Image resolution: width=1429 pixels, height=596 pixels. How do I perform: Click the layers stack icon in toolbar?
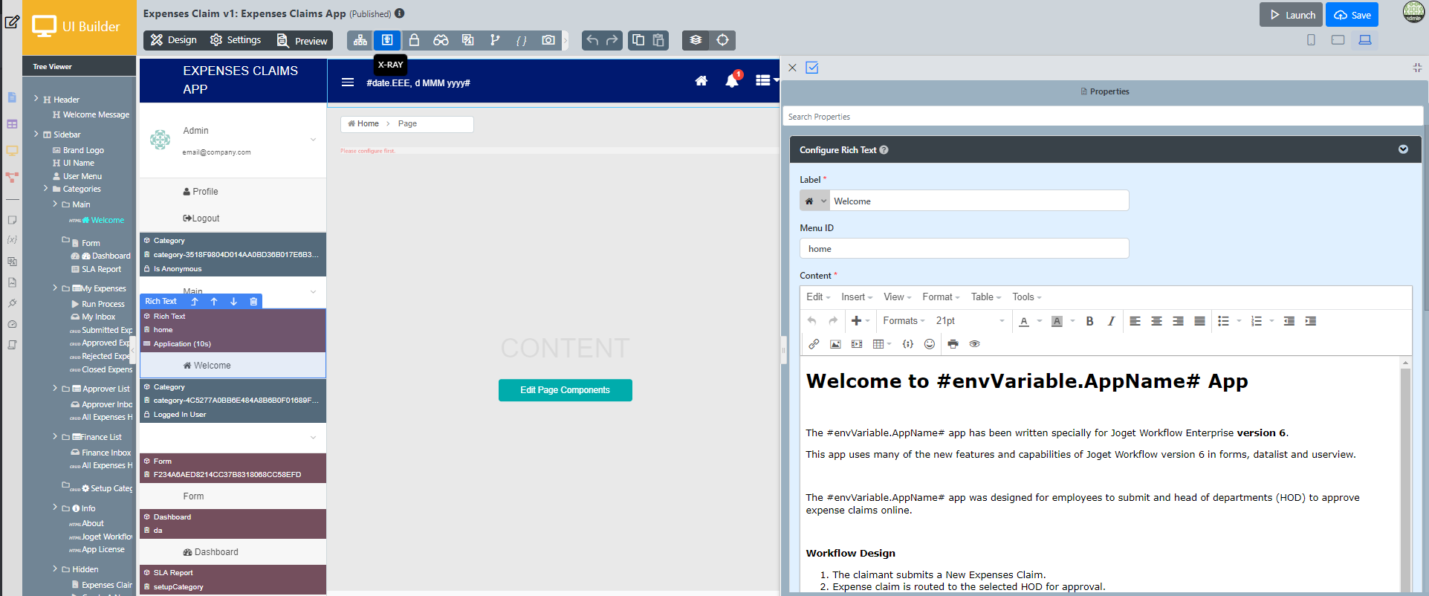tap(696, 40)
